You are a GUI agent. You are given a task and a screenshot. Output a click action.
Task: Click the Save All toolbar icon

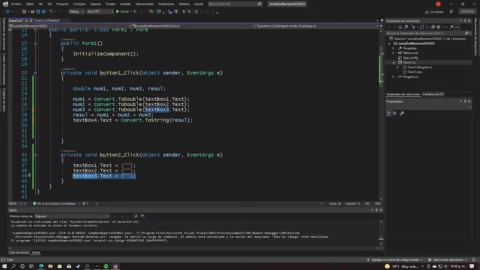[x=44, y=12]
